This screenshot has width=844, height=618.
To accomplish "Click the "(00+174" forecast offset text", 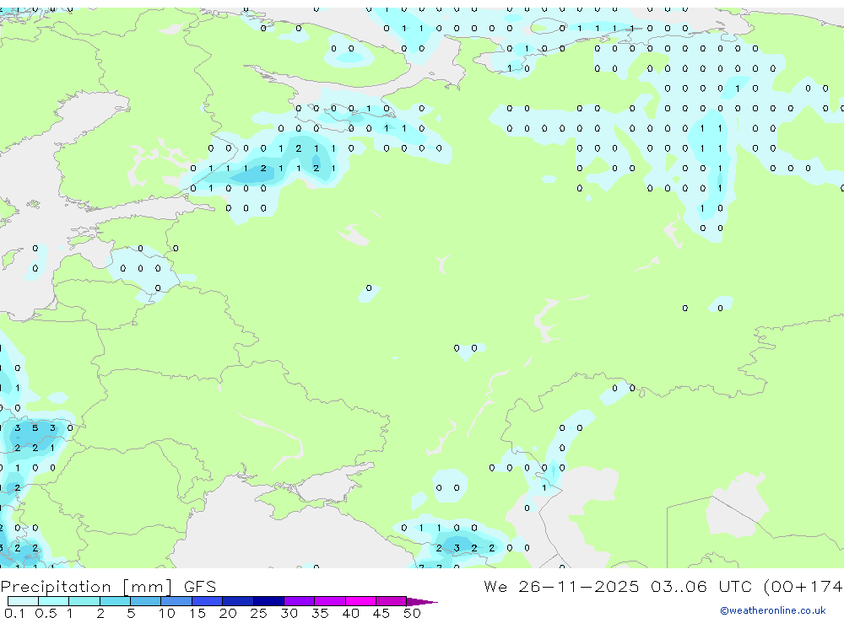I will (803, 586).
